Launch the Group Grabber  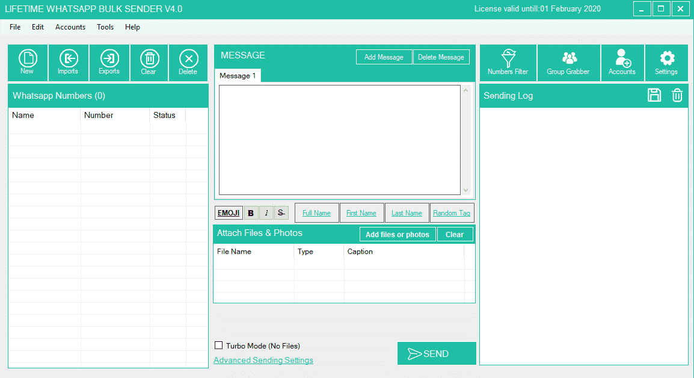click(x=568, y=62)
